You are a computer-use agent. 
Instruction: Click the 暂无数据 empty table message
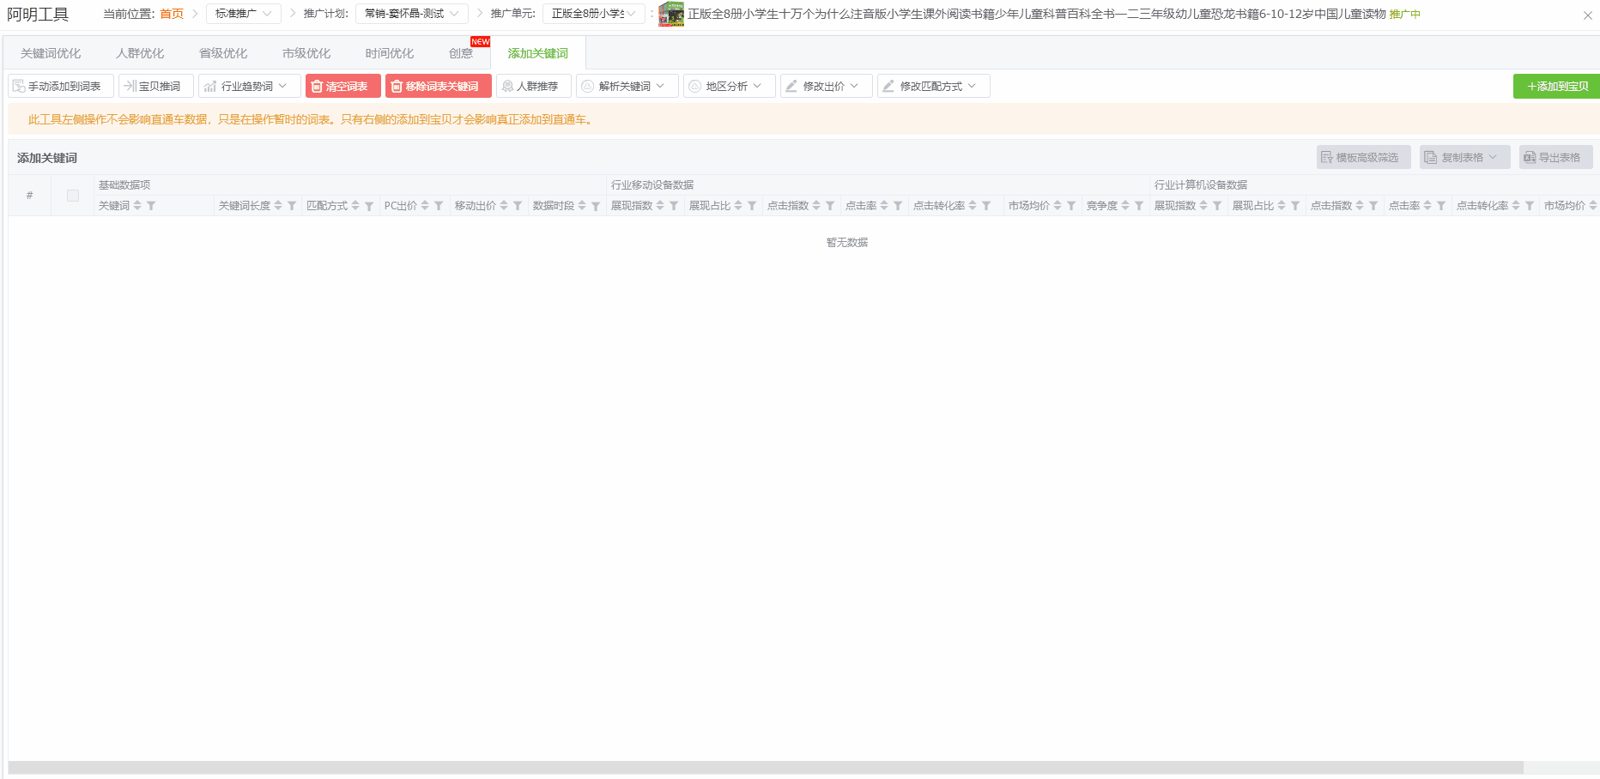pos(847,243)
